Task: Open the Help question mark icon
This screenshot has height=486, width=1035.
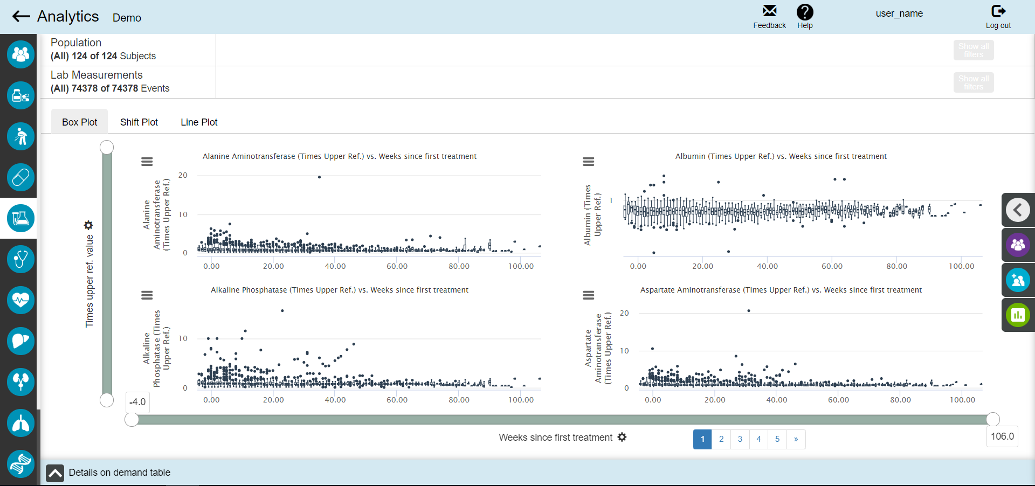Action: tap(805, 12)
